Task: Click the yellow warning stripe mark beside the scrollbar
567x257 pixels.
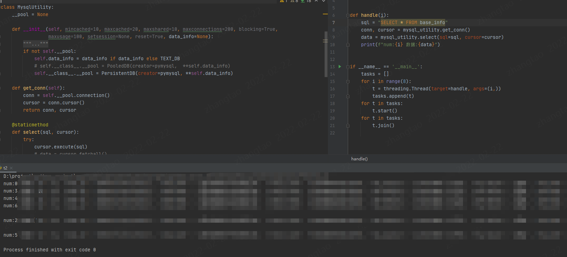Action: [325, 14]
